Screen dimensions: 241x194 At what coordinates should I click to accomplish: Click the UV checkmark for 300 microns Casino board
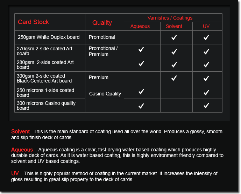tap(206, 105)
